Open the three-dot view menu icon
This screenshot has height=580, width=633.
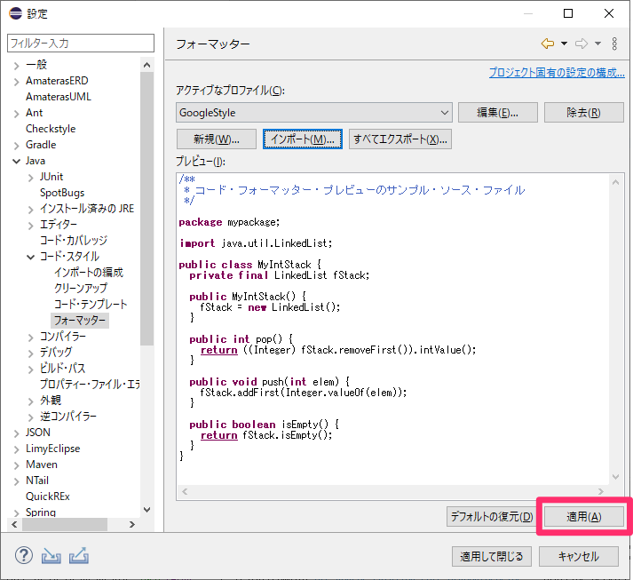pos(614,44)
